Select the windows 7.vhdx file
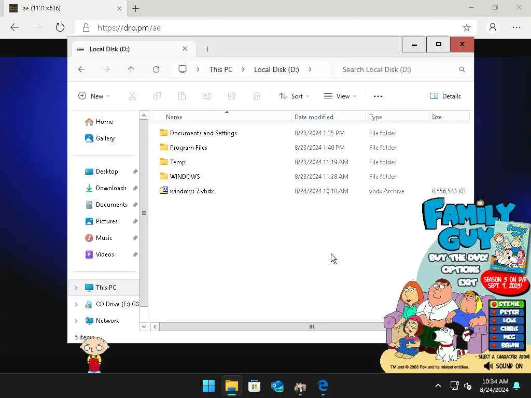 pos(191,191)
